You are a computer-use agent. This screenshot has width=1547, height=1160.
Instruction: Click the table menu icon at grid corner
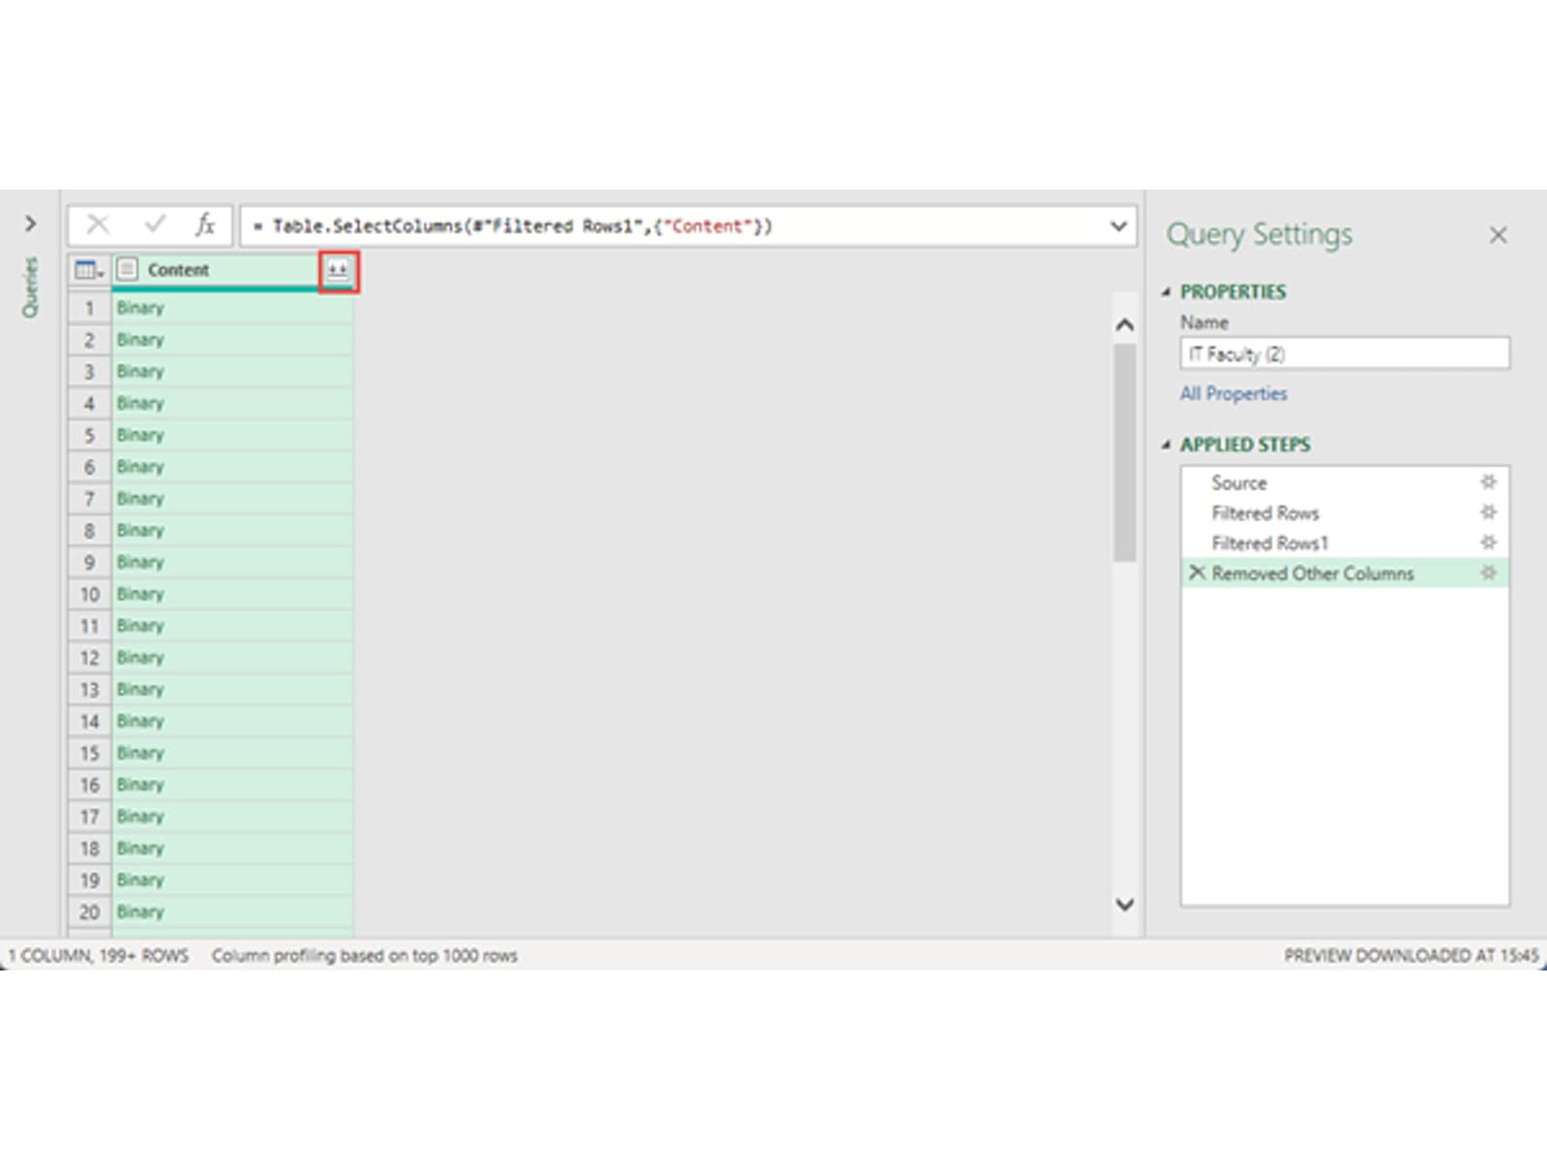pos(89,271)
